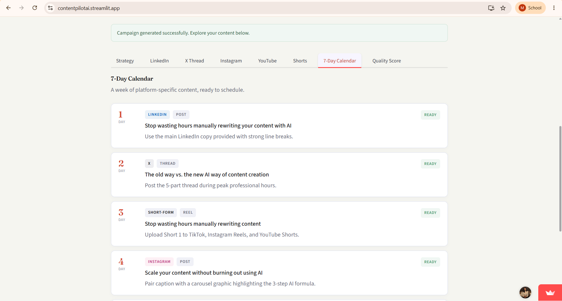
Task: Click the POST tag on Day 1
Action: [181, 115]
